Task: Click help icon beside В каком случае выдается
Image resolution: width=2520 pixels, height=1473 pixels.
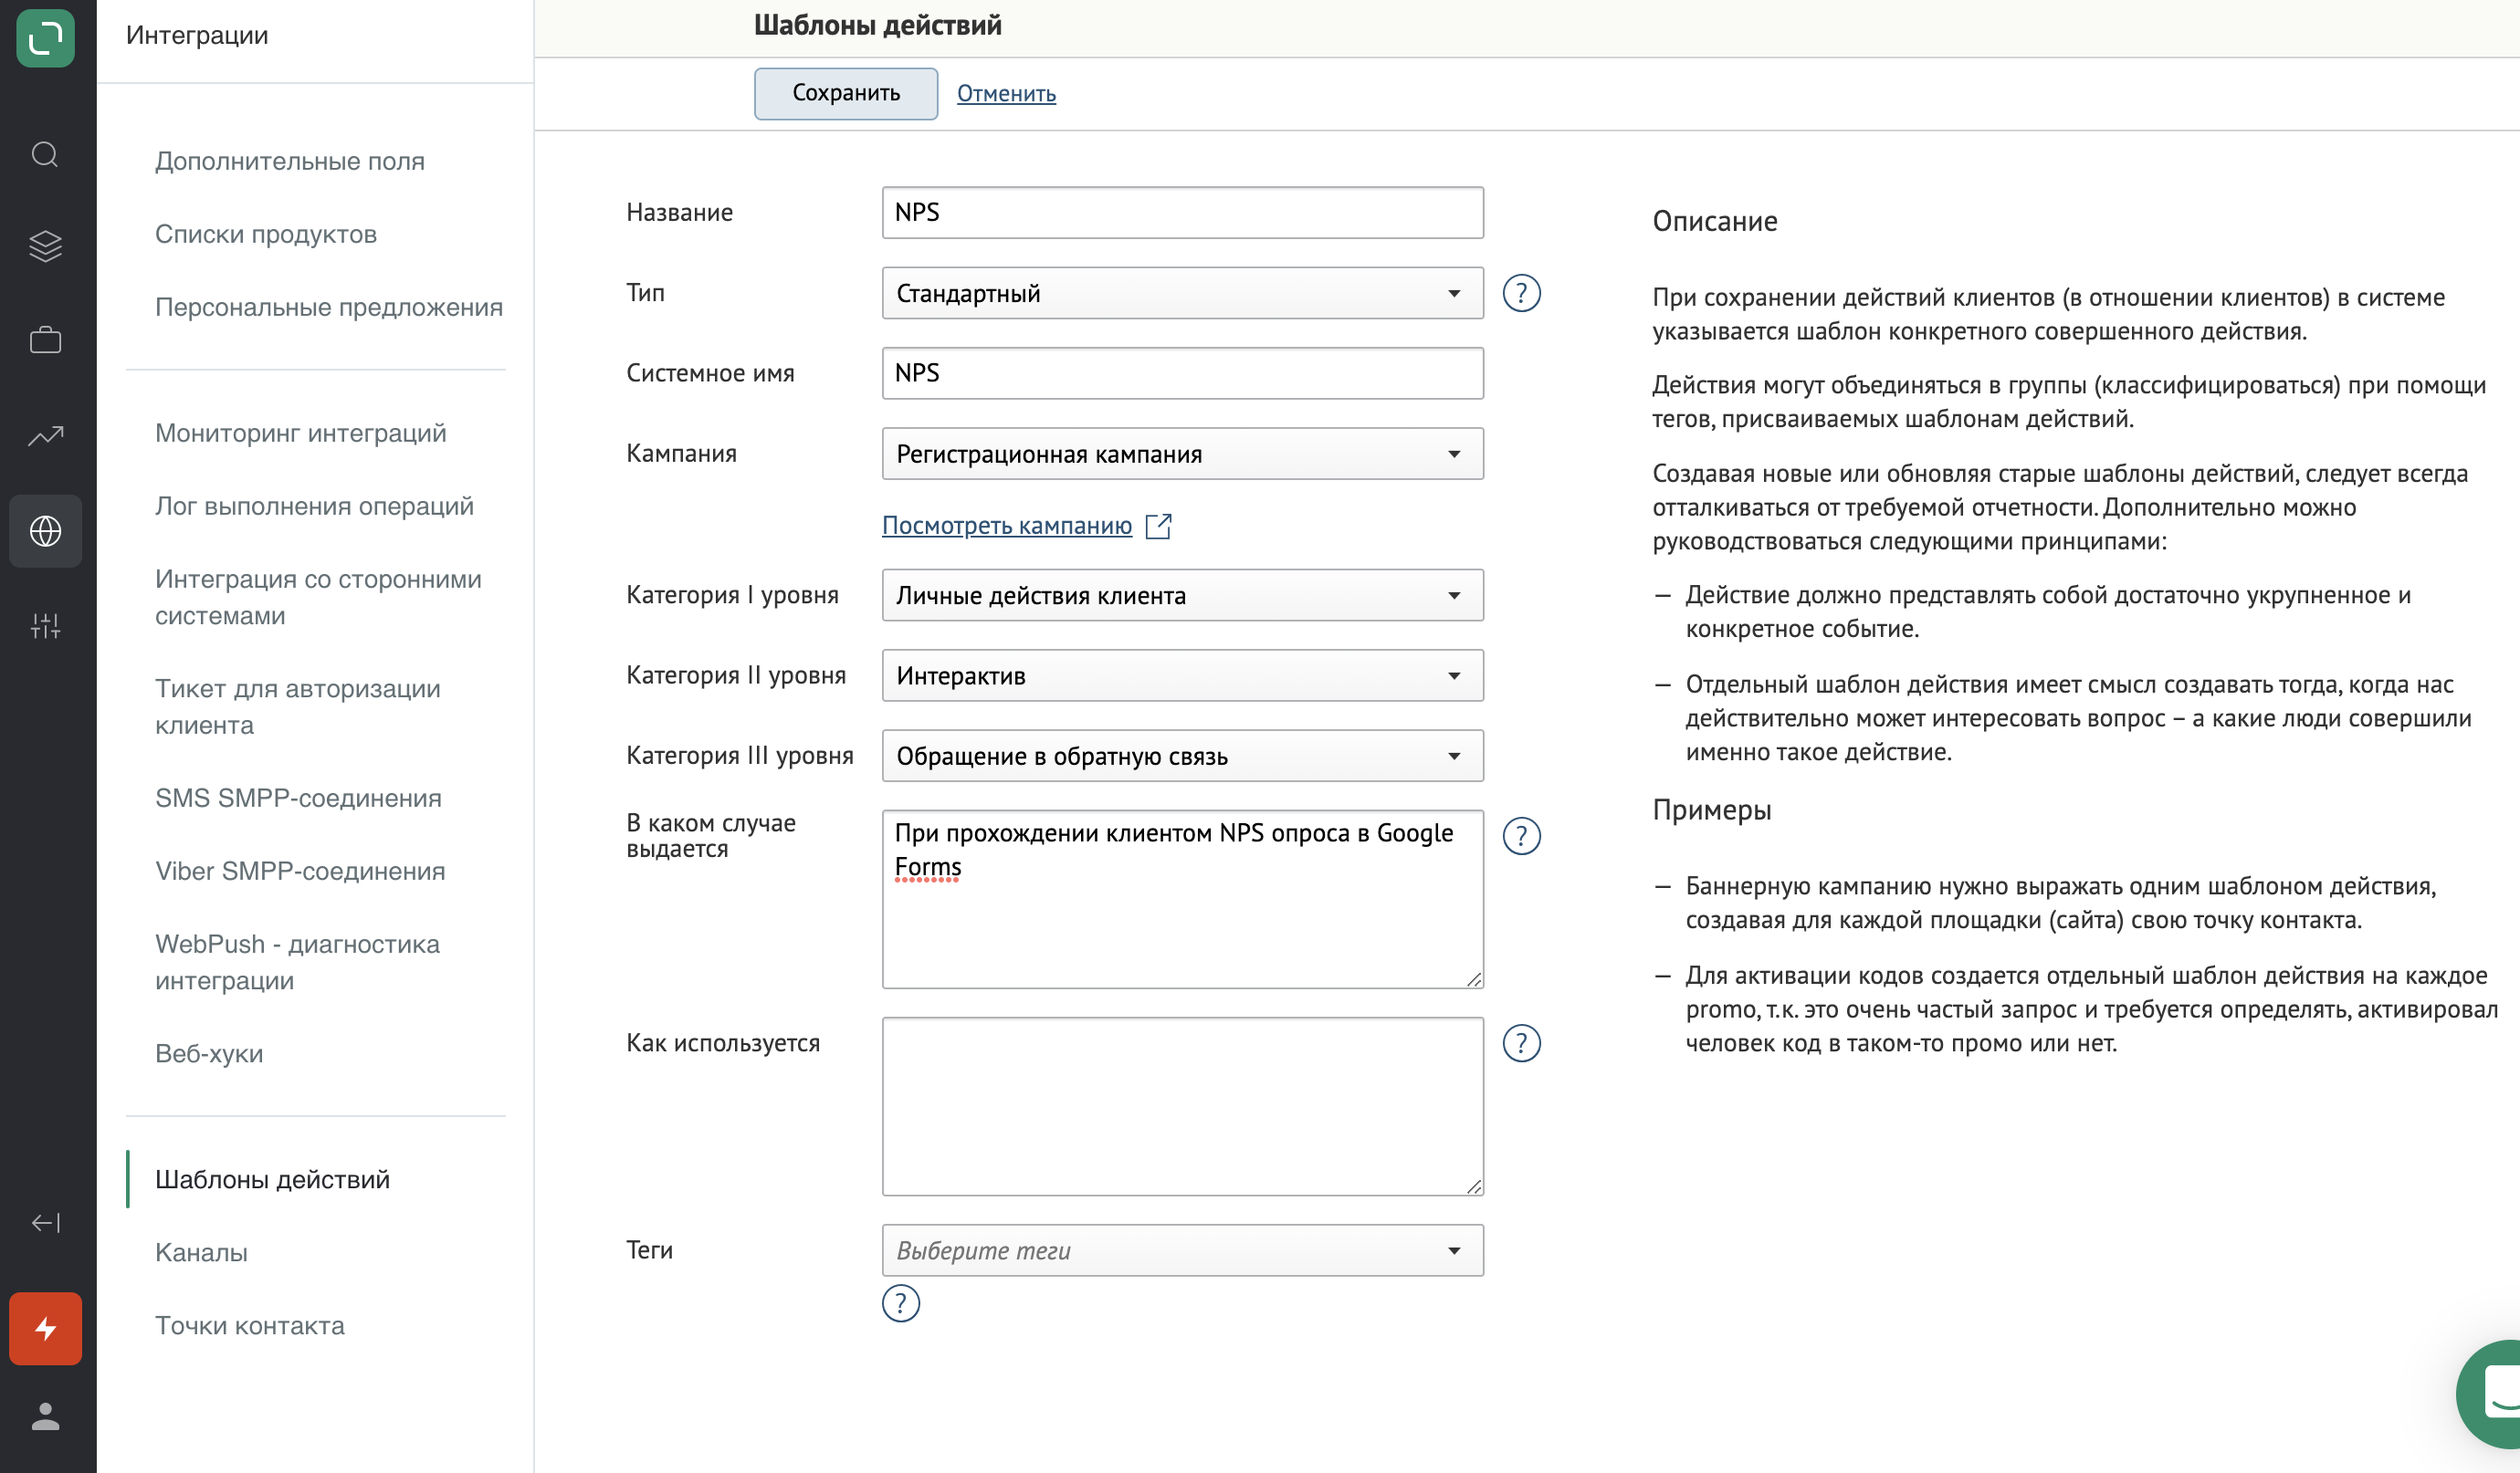Action: click(x=1521, y=836)
